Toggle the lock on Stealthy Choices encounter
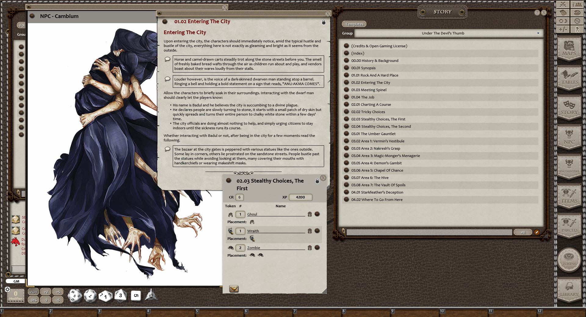Image resolution: width=586 pixels, height=317 pixels. pyautogui.click(x=317, y=181)
